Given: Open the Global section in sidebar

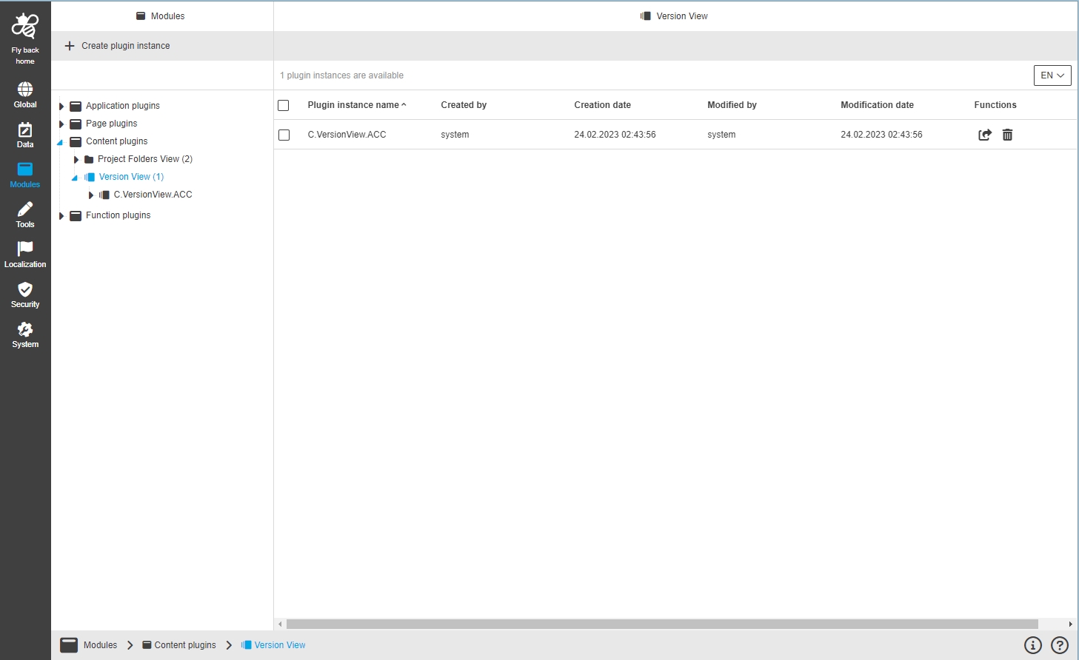Looking at the screenshot, I should (x=25, y=90).
